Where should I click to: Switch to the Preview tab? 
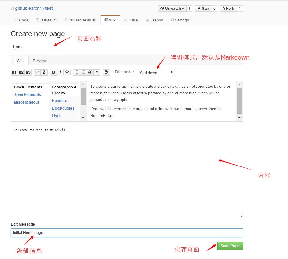[x=40, y=61]
